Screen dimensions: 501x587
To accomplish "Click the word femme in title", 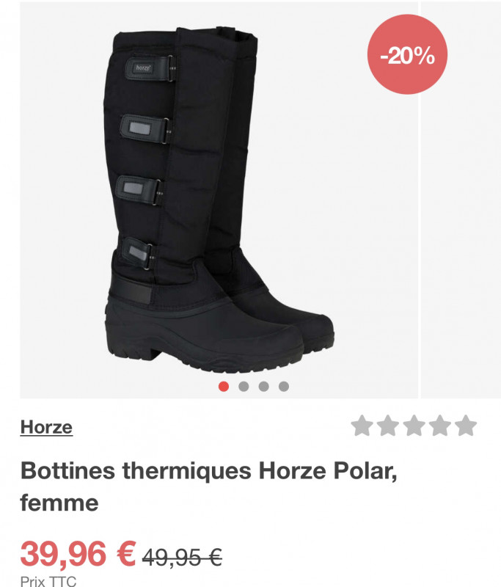I will pos(59,503).
